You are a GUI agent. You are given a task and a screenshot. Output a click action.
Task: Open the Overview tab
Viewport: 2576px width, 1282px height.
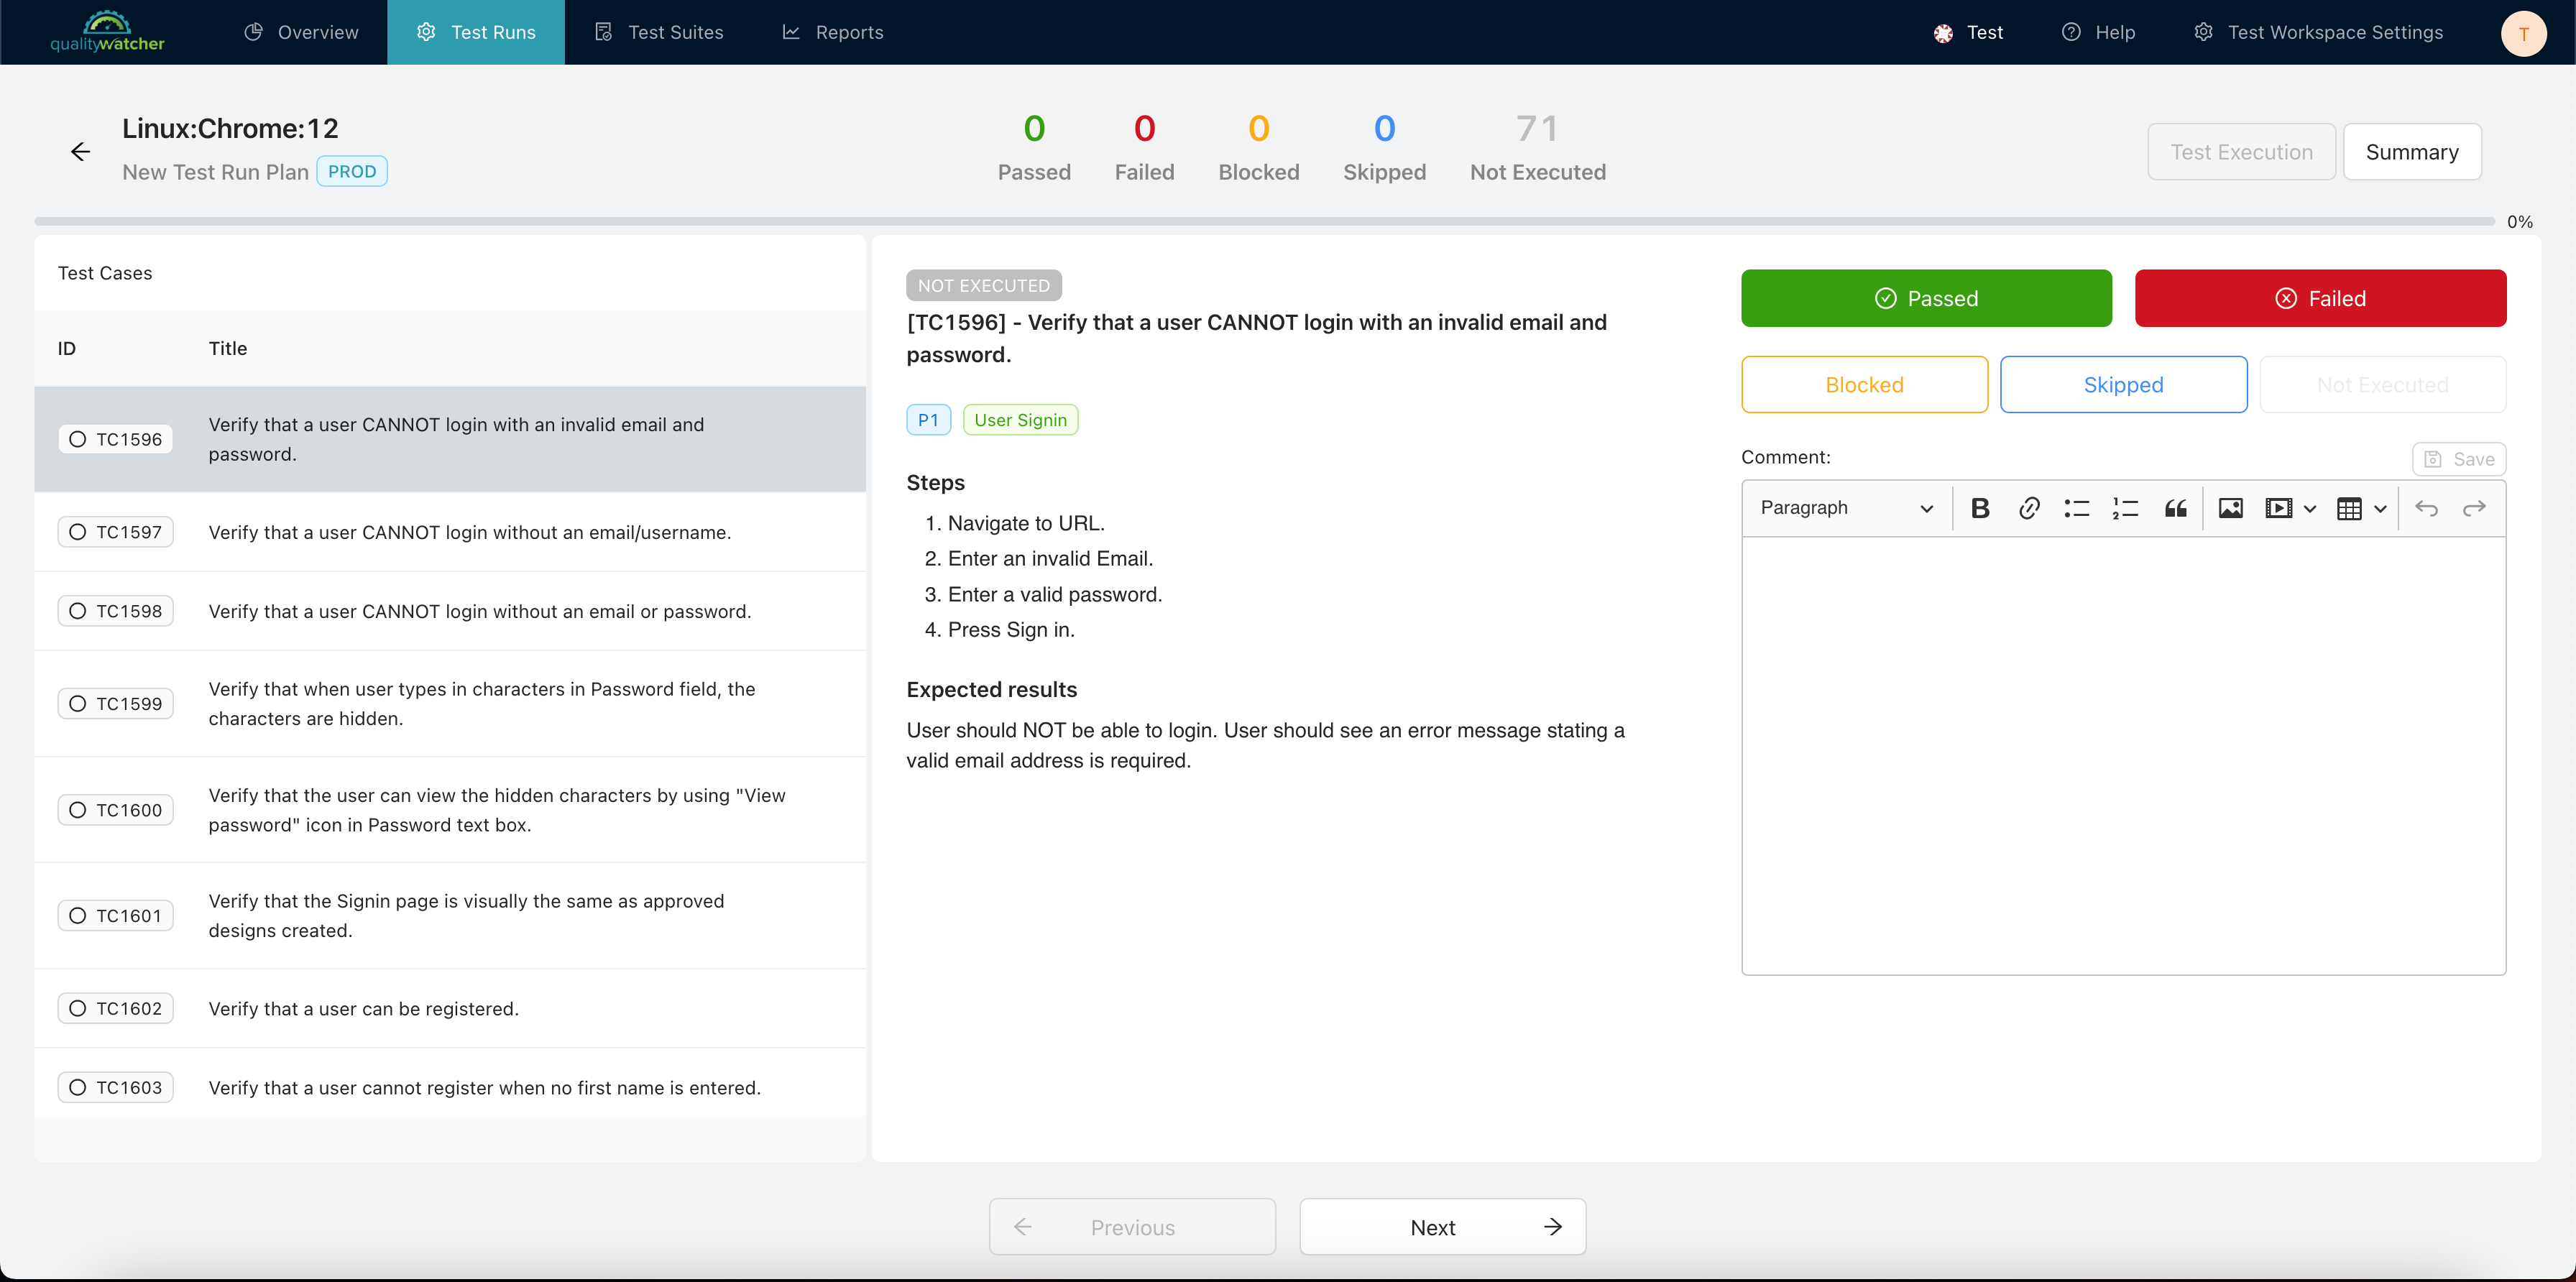point(301,32)
